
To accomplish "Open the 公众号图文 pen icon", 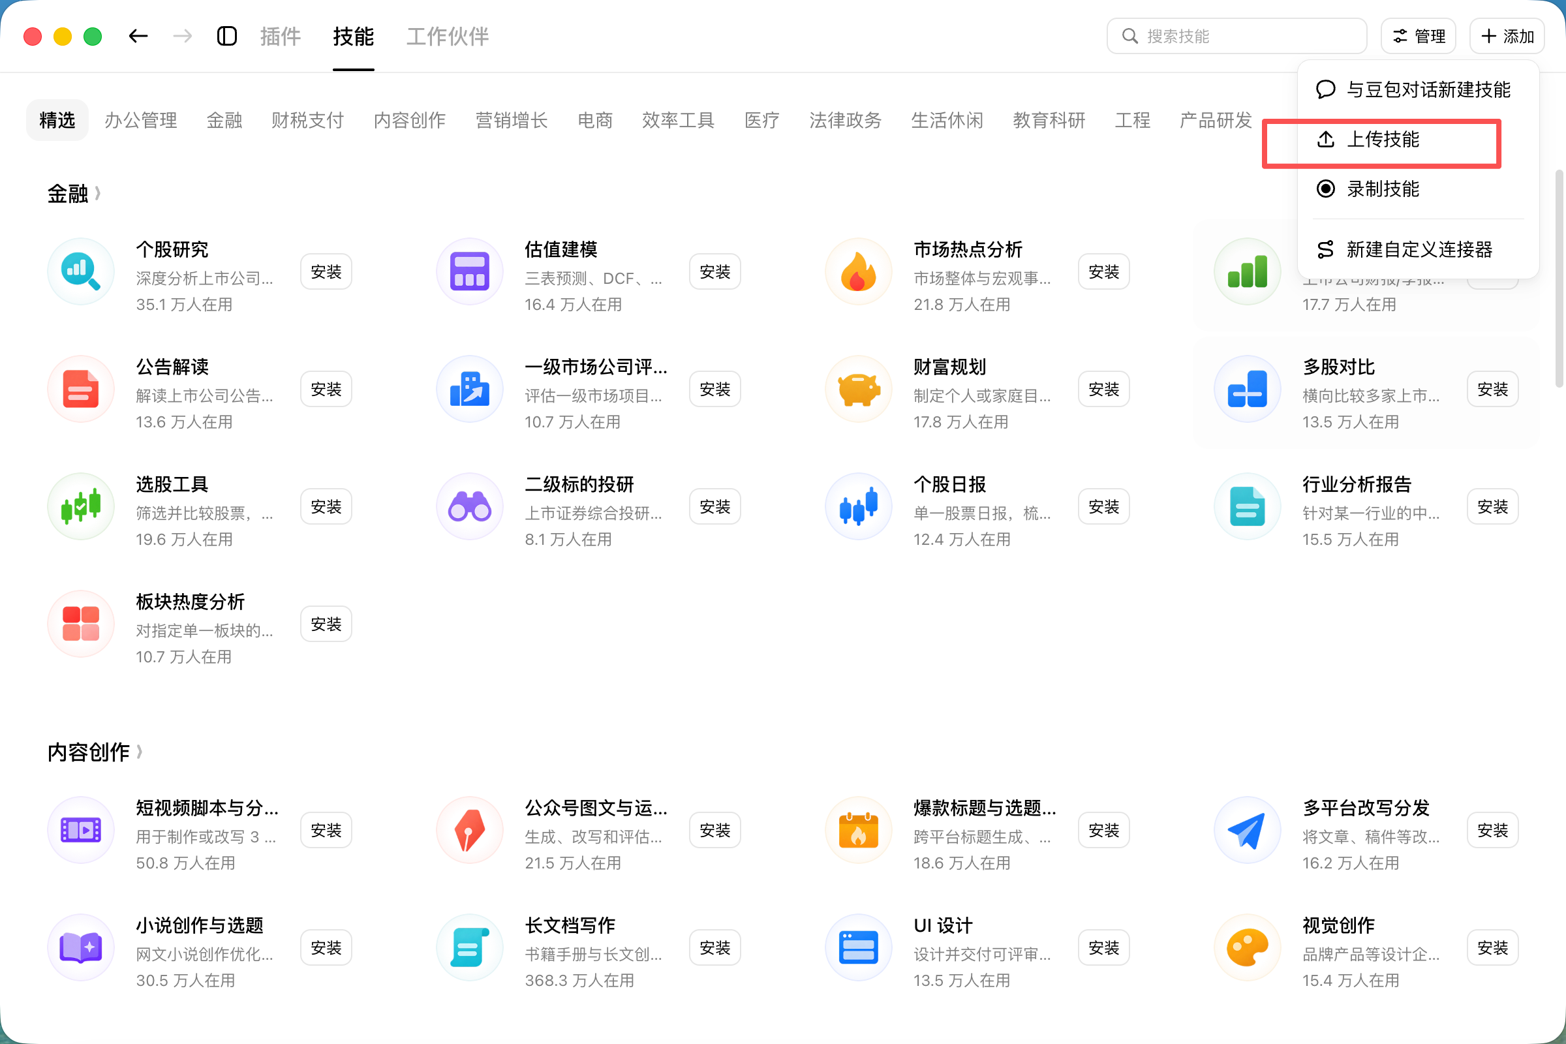I will tap(469, 830).
